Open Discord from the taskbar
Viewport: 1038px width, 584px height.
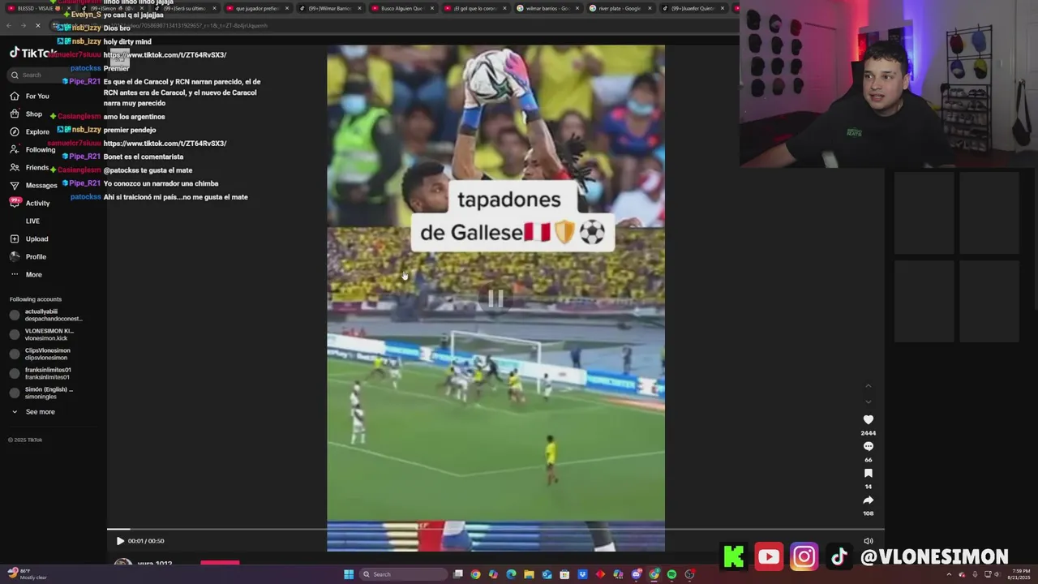(x=637, y=574)
